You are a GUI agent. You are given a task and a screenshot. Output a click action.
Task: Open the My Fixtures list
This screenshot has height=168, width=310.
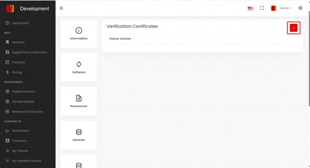tap(20, 151)
